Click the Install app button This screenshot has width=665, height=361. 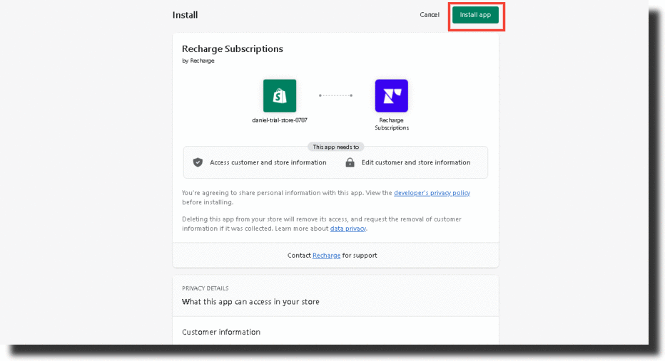[x=475, y=15]
